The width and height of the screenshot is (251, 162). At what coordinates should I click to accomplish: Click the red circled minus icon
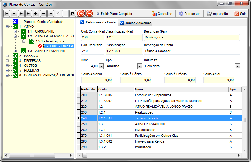pos(89,13)
